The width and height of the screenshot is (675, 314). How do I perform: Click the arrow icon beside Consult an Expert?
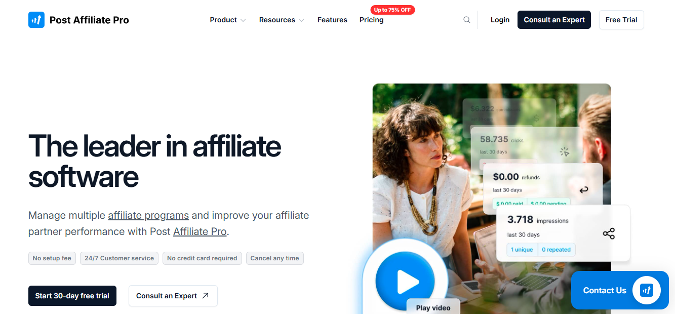point(205,296)
